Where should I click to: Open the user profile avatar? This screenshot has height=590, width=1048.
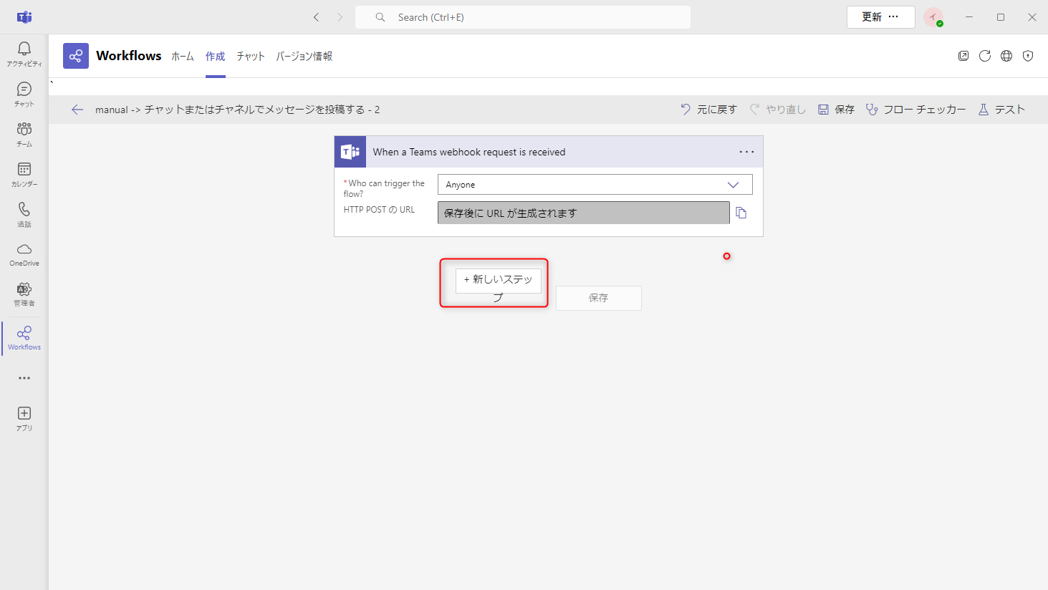933,17
